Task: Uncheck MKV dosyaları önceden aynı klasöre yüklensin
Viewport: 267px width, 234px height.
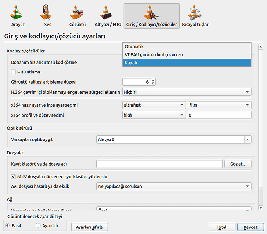Action: coord(13,176)
